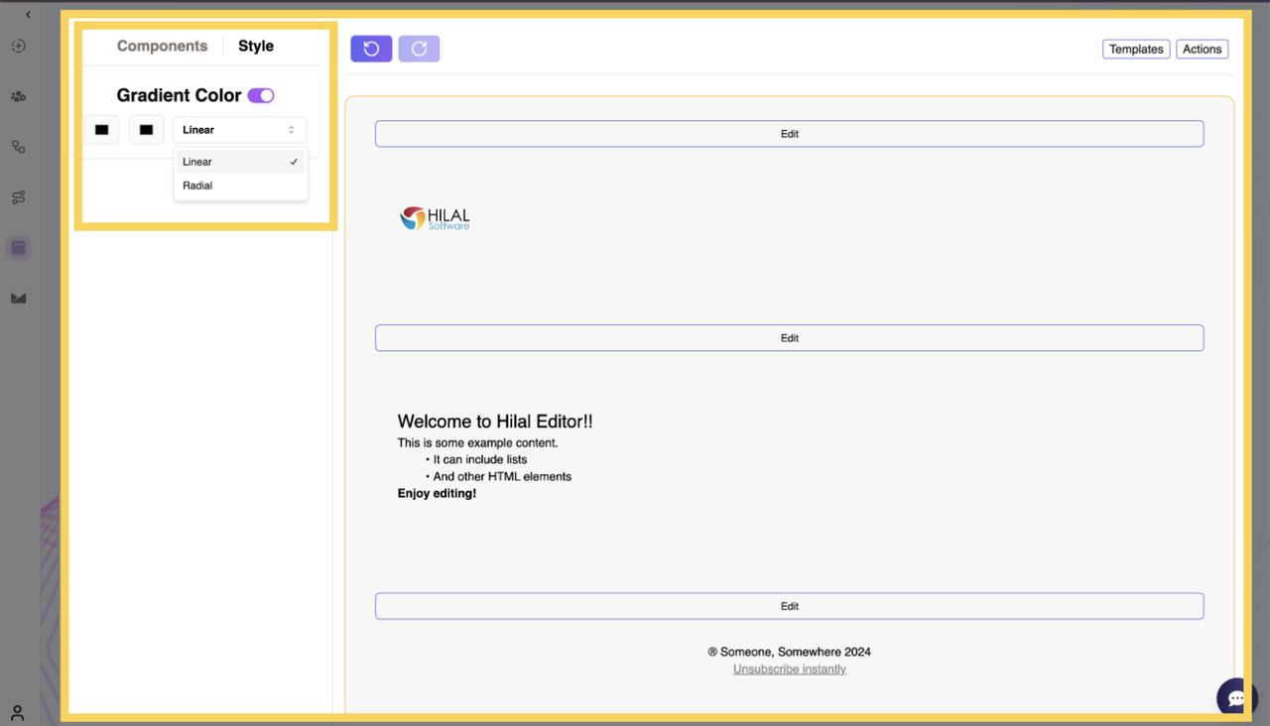Open the workflow branches icon in sidebar
This screenshot has height=726, width=1270.
[x=18, y=197]
